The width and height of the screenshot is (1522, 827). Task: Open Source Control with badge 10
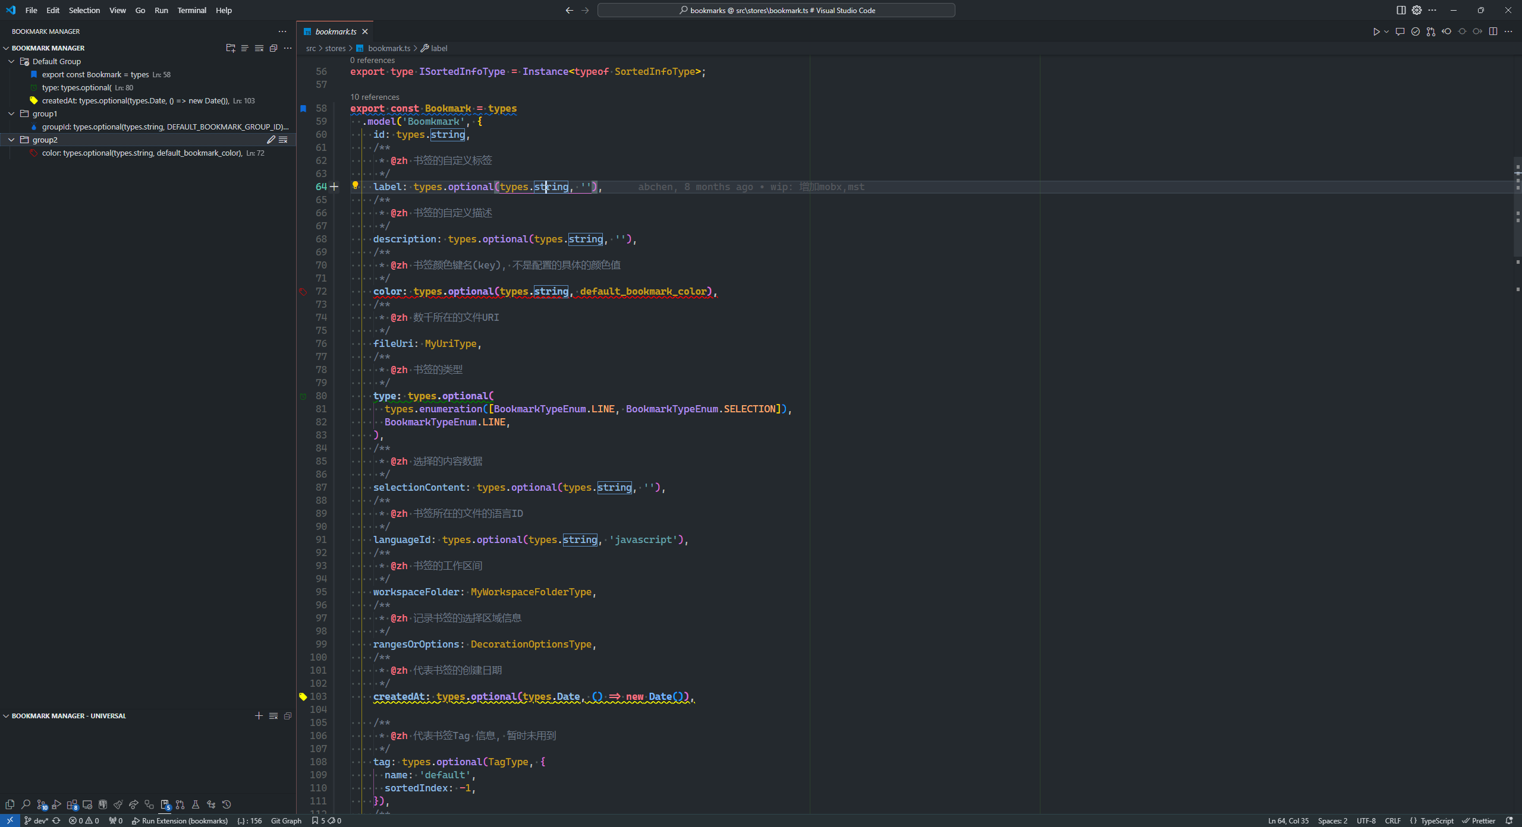click(42, 804)
